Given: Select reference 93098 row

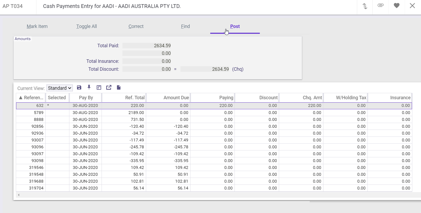Looking at the screenshot, I should [214, 161].
